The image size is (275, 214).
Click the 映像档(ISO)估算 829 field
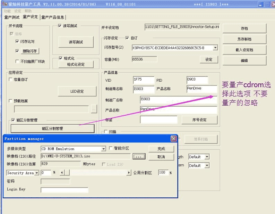61,164
